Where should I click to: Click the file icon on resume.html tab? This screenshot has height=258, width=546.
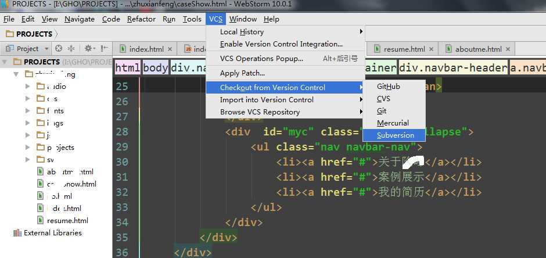pyautogui.click(x=377, y=49)
